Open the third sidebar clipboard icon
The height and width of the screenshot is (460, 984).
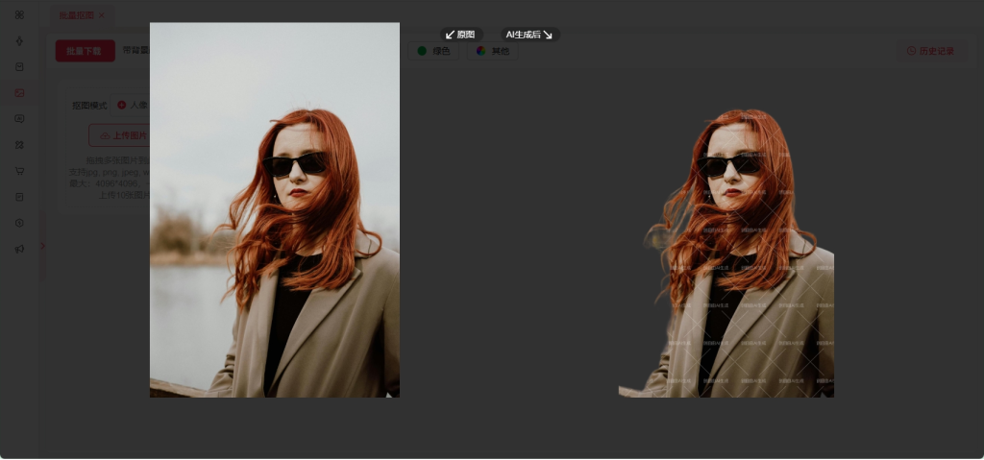click(19, 67)
